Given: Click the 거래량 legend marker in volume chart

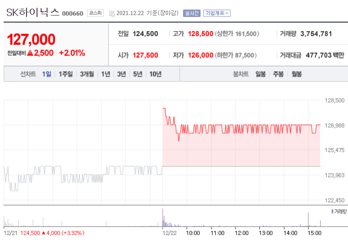Looking at the screenshot, I should (332, 211).
